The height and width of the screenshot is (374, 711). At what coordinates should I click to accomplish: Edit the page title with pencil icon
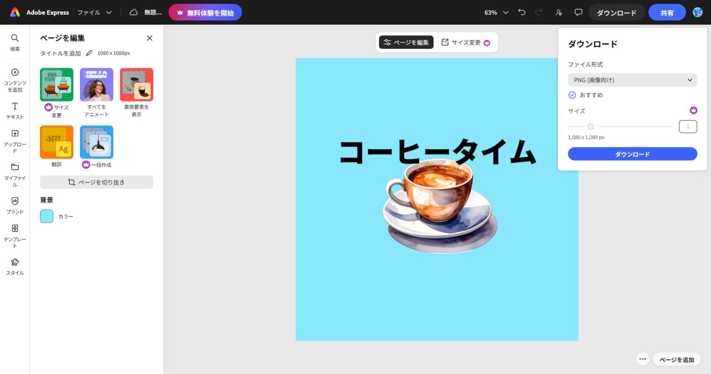pyautogui.click(x=89, y=53)
